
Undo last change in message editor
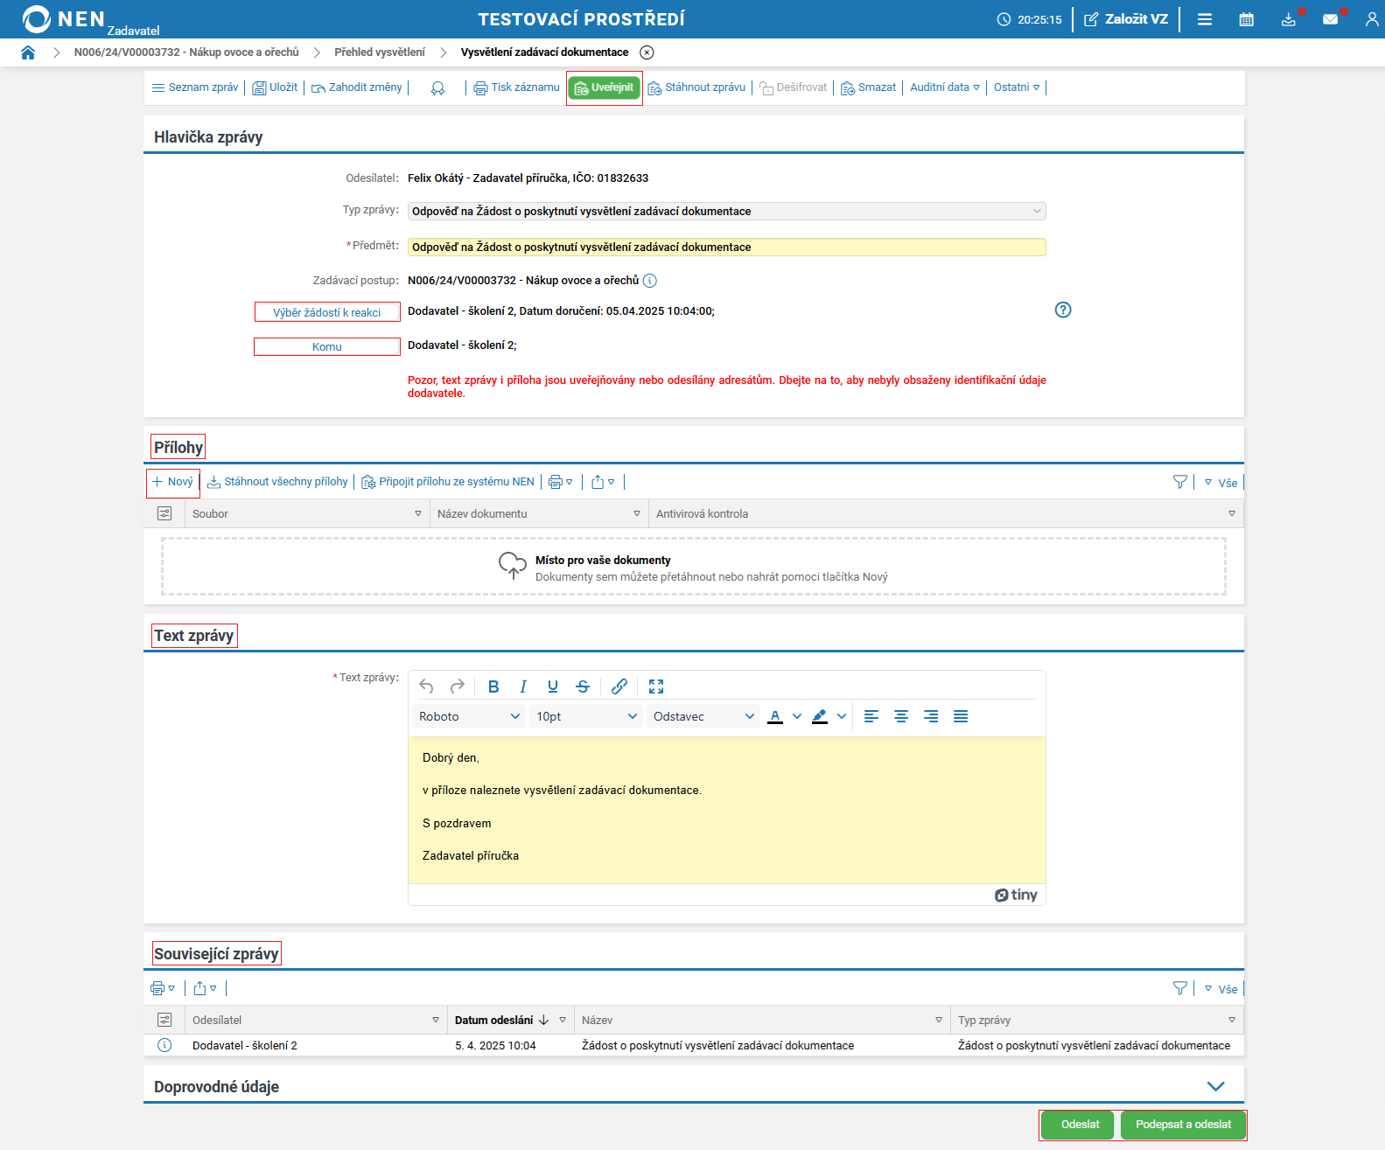pos(426,687)
